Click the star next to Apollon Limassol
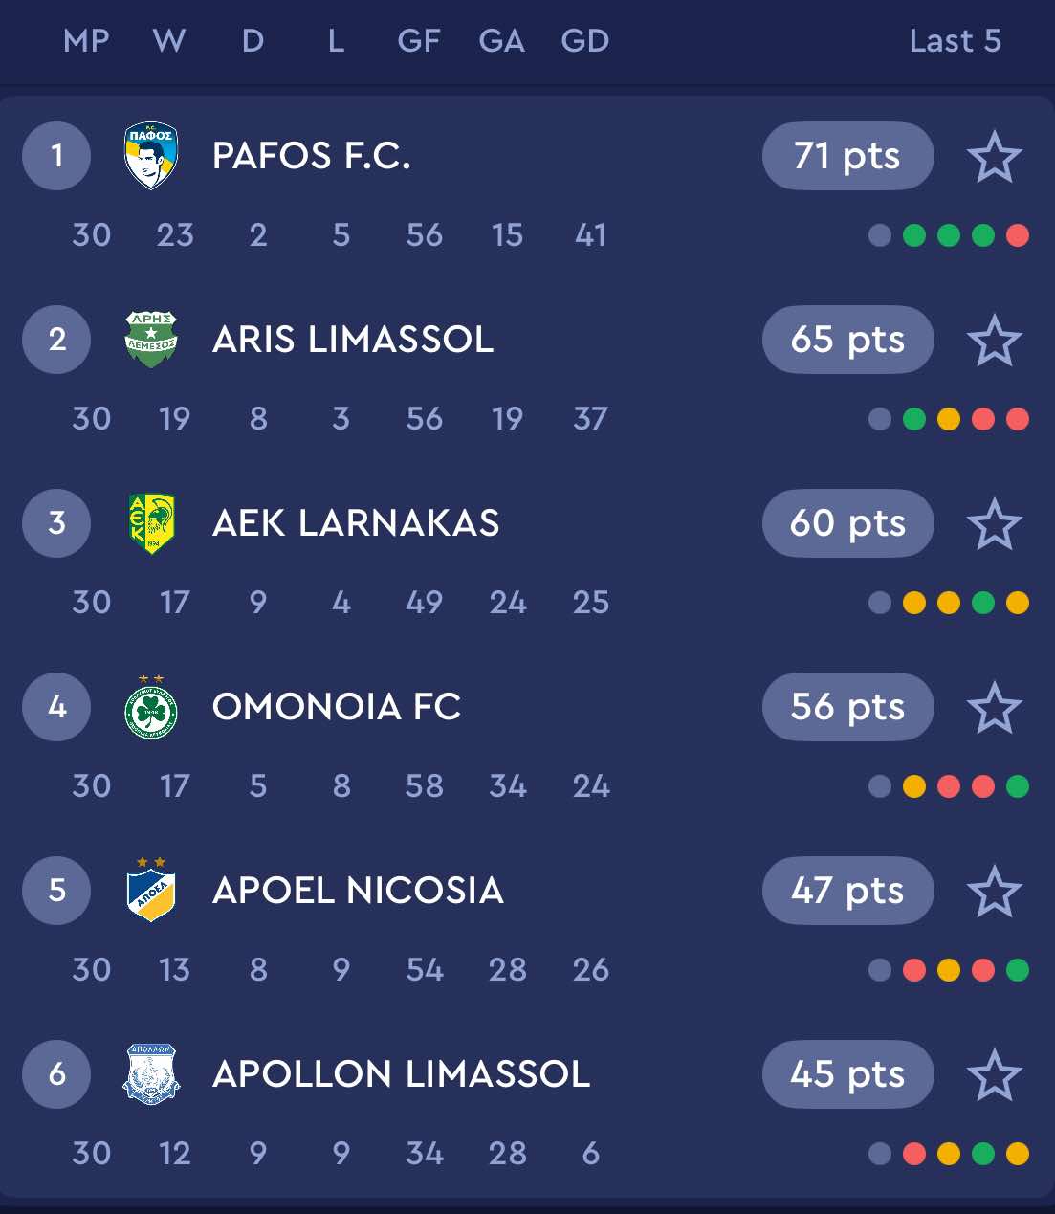This screenshot has width=1055, height=1214. coord(995,1075)
